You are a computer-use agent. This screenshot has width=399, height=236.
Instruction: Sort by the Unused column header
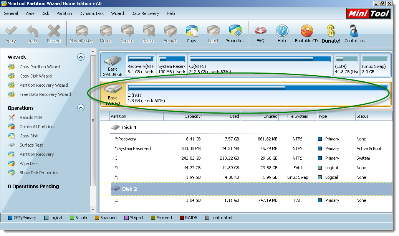pos(260,116)
